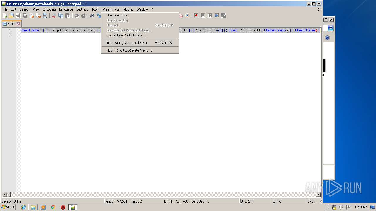Click the X at menu bar right end

[x=319, y=9]
